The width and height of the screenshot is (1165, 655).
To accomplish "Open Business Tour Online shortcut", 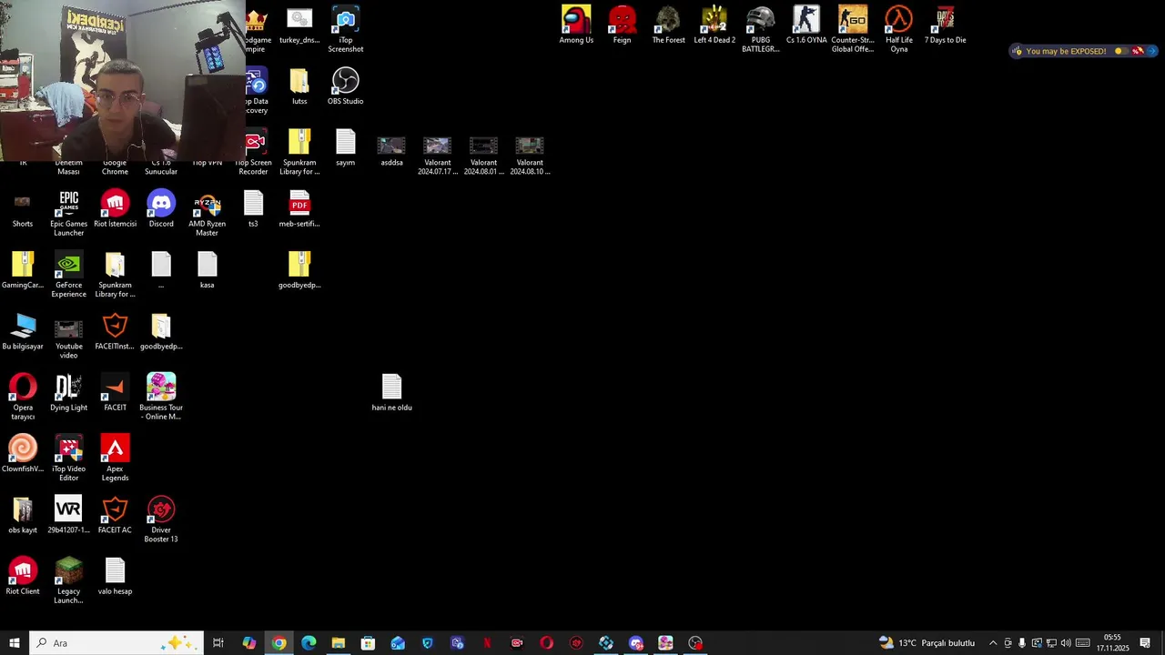I will [x=161, y=397].
